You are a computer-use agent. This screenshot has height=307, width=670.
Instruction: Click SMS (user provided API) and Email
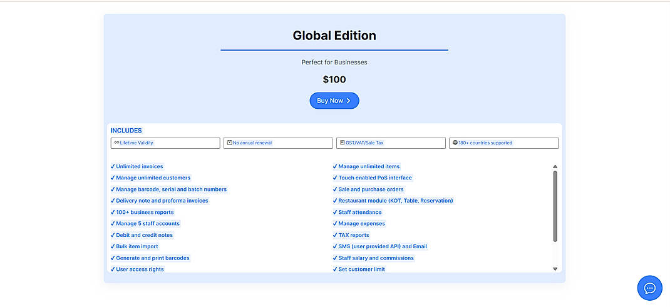380,246
